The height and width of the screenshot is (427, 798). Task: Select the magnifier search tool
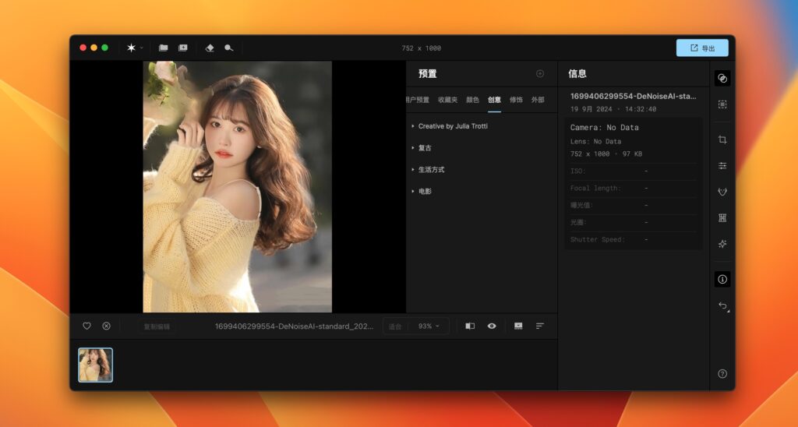pos(229,48)
